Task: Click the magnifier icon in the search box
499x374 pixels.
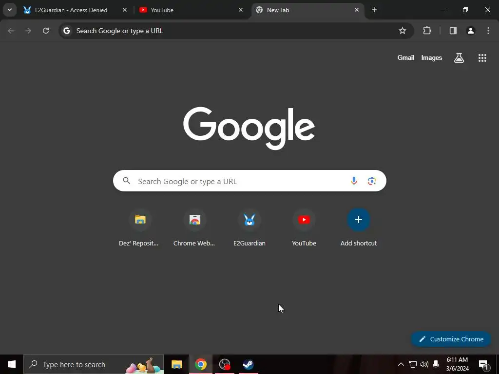Action: 126,181
